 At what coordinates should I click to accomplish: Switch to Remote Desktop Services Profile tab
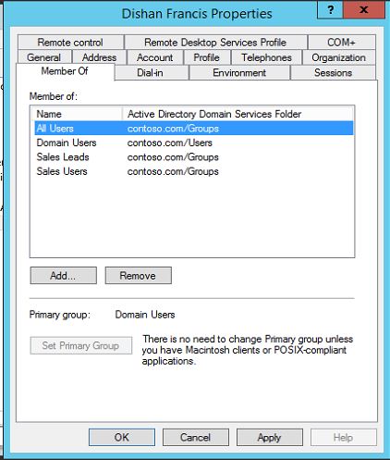215,43
